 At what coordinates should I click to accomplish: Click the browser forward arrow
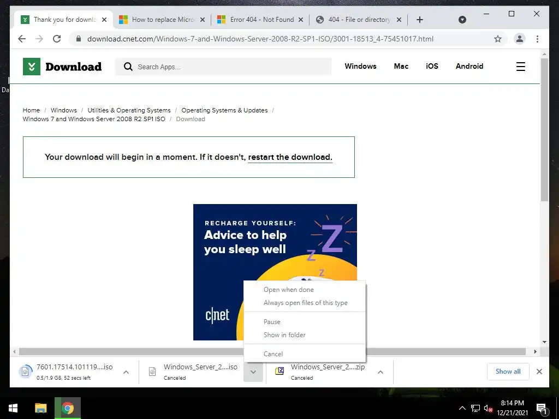click(x=39, y=39)
